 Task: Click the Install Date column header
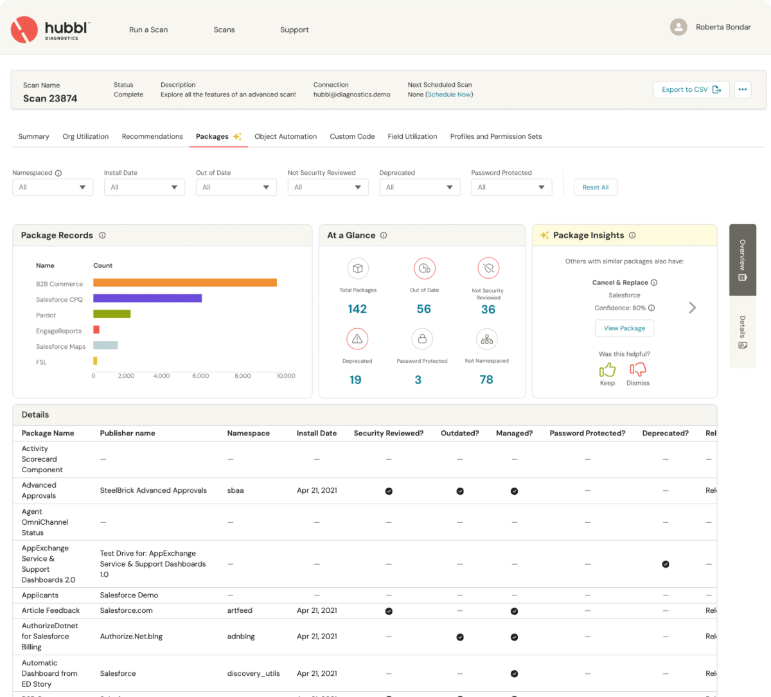317,433
